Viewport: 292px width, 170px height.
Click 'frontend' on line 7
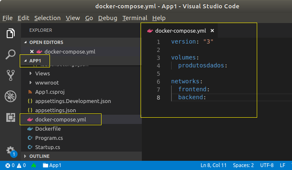193,89
